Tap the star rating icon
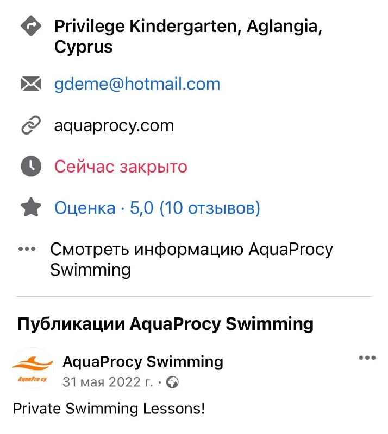The image size is (388, 434). pyautogui.click(x=31, y=208)
